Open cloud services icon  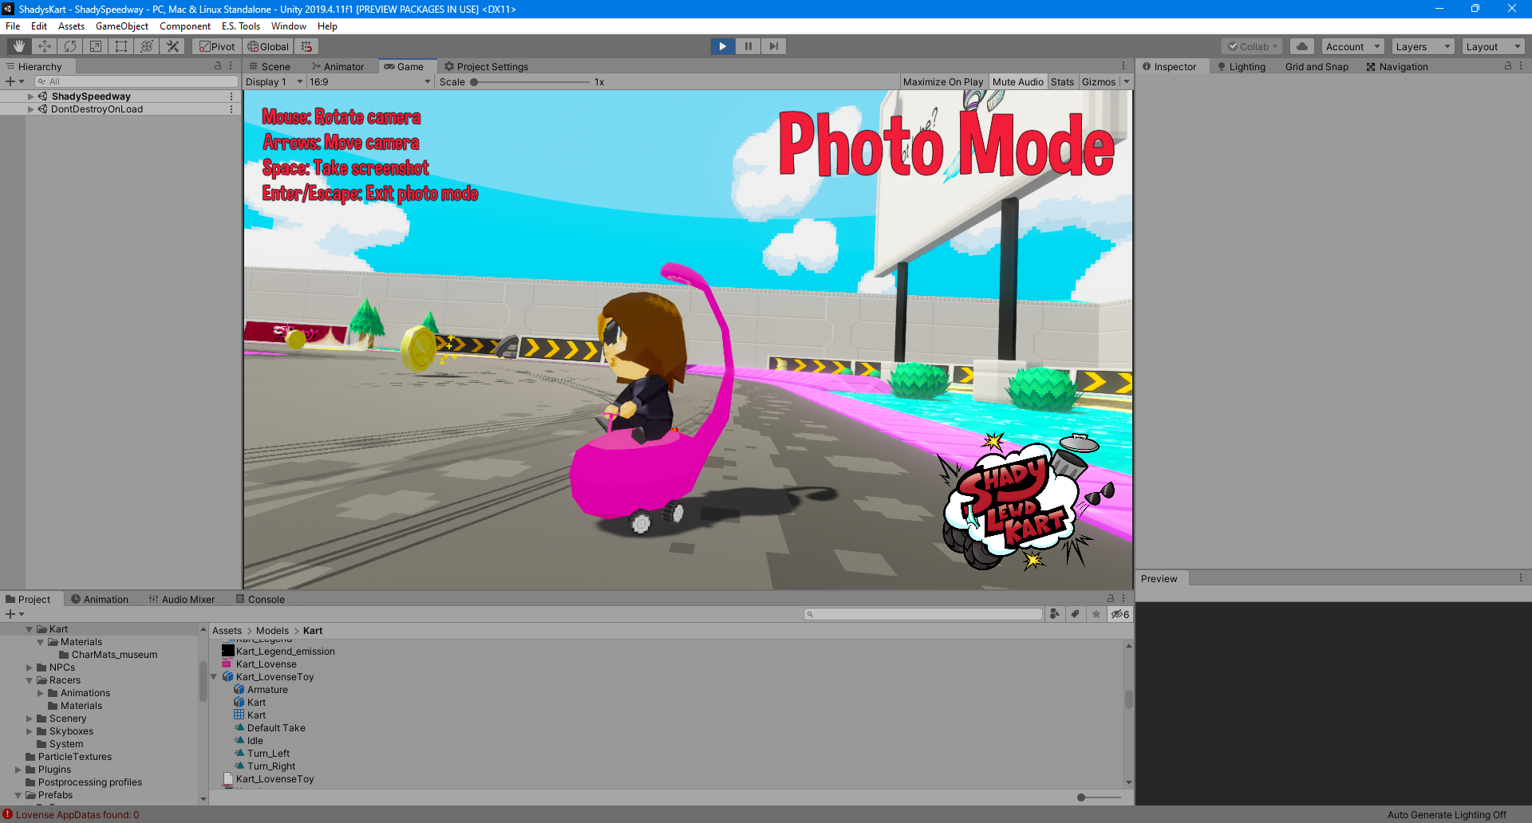point(1302,46)
